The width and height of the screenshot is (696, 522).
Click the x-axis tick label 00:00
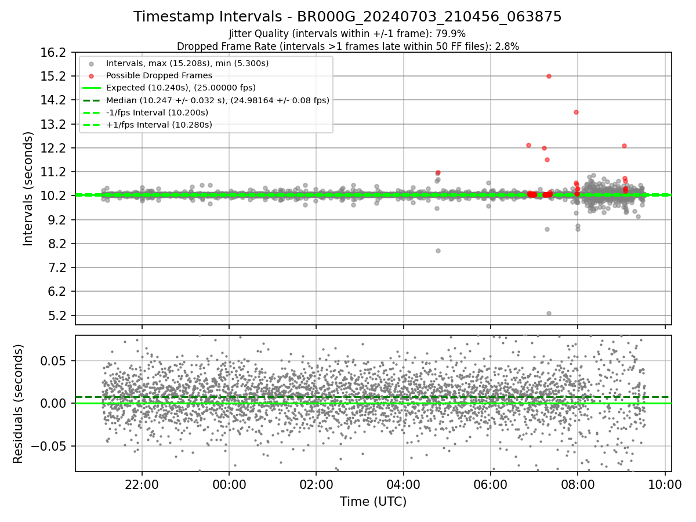click(x=229, y=484)
